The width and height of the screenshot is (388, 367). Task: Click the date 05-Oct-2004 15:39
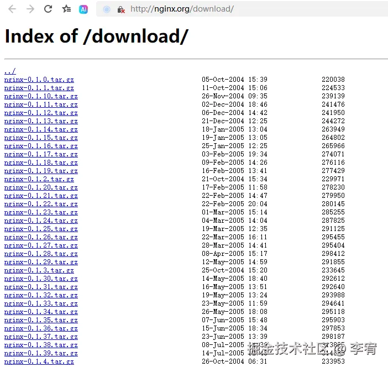pos(234,80)
